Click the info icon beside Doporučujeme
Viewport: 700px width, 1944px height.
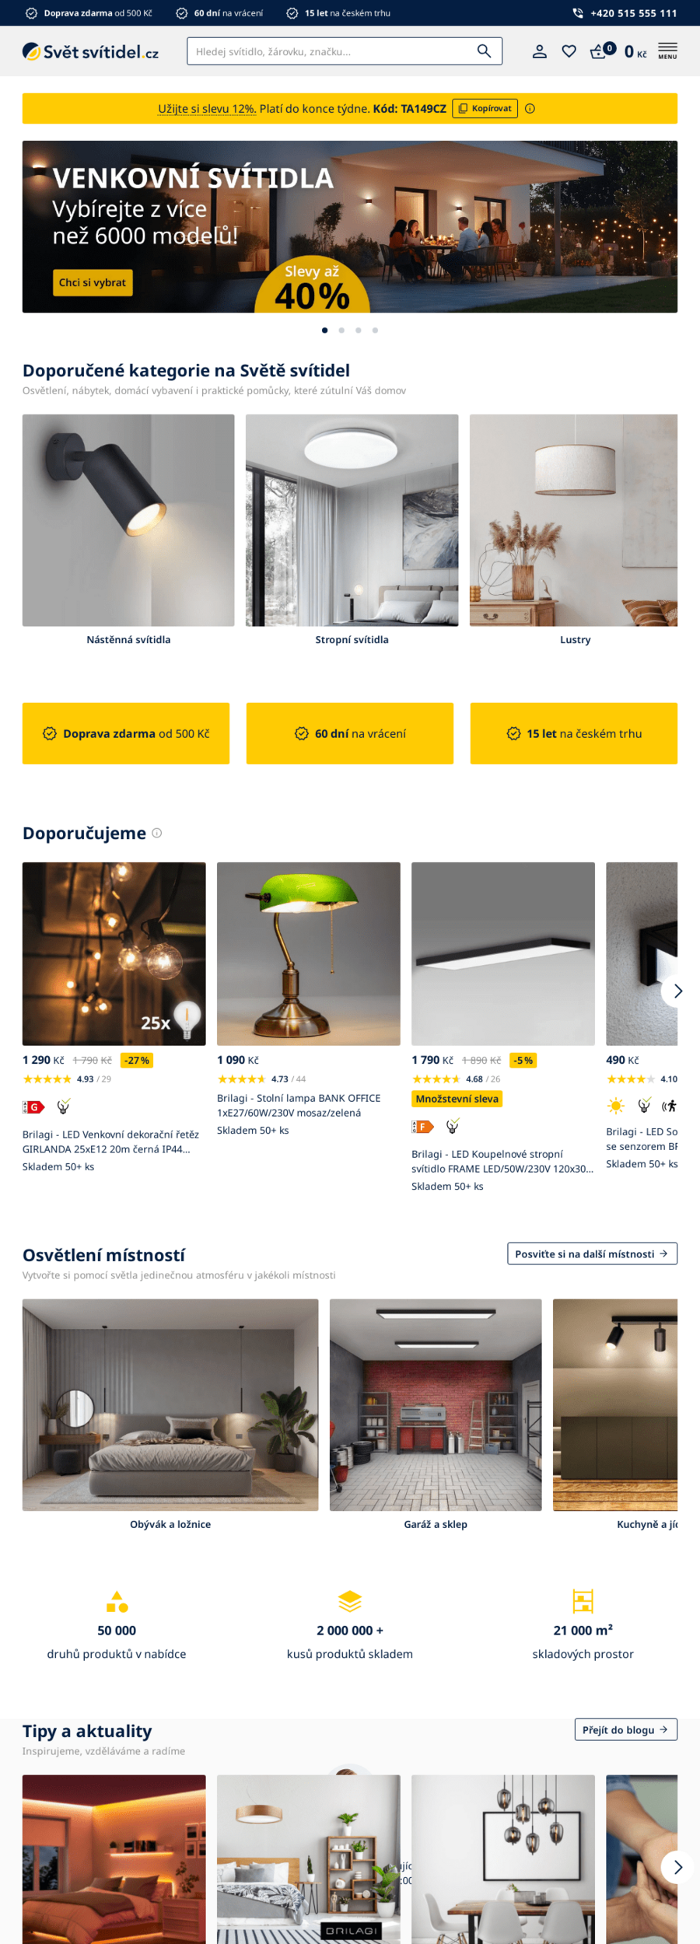(156, 833)
